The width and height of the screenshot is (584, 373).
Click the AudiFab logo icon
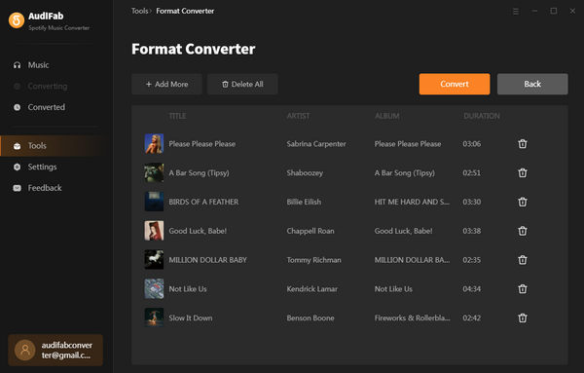click(17, 20)
